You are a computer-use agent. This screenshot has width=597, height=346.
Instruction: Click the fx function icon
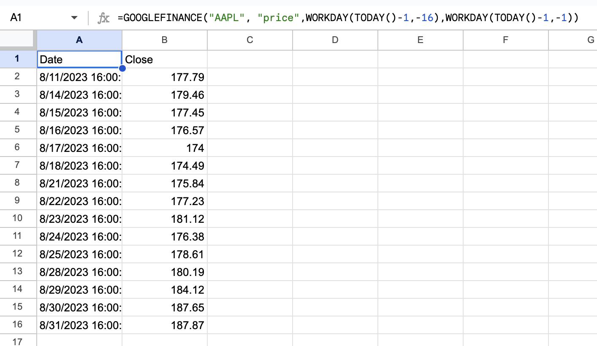pyautogui.click(x=103, y=18)
